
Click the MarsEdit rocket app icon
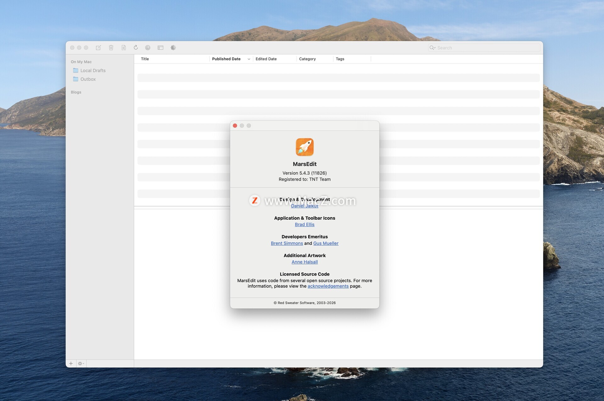pyautogui.click(x=305, y=147)
